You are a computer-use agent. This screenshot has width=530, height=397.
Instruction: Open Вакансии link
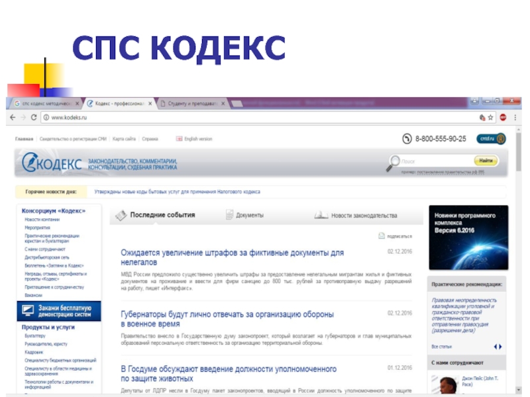click(33, 295)
